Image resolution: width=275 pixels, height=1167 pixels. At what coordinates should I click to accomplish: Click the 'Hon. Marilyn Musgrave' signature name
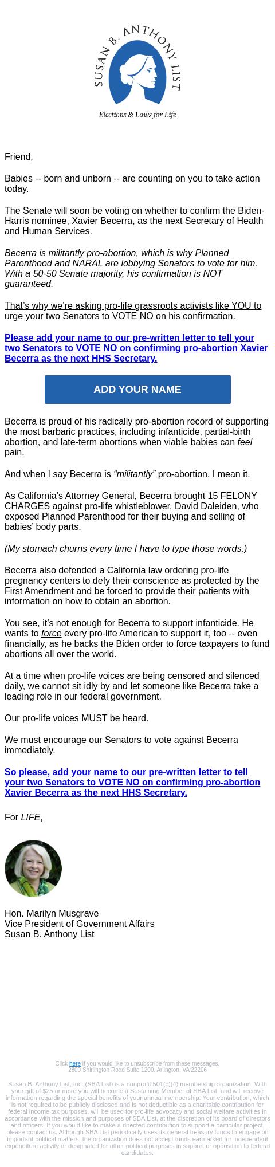tap(52, 913)
